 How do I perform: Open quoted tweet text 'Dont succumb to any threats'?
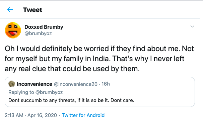tap(42, 100)
